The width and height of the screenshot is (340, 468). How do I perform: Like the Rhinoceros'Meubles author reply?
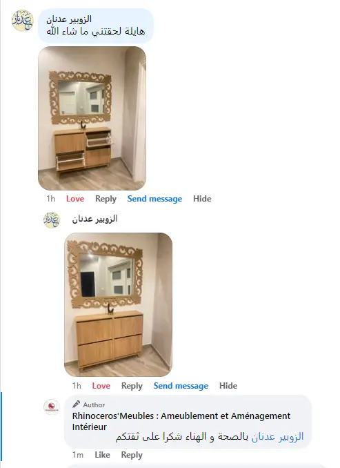click(102, 455)
